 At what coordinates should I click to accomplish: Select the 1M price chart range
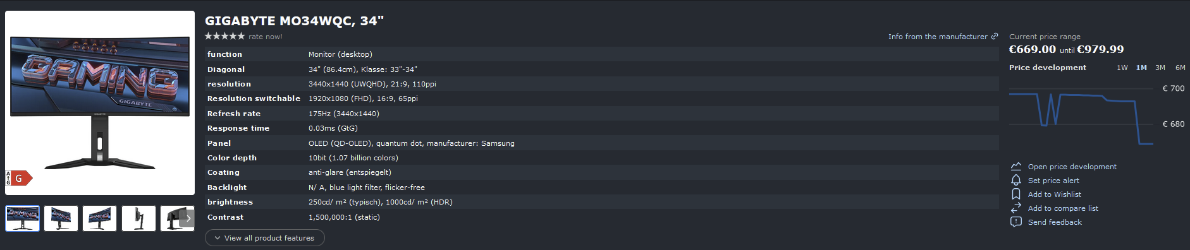tap(1141, 68)
